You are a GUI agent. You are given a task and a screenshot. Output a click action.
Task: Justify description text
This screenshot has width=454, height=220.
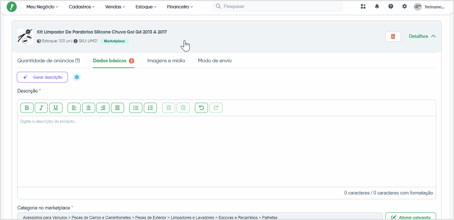pos(118,108)
